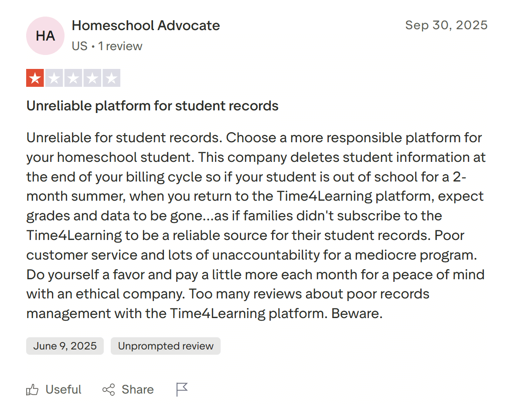This screenshot has height=411, width=521.
Task: Click the fourth gray star
Action: 92,78
